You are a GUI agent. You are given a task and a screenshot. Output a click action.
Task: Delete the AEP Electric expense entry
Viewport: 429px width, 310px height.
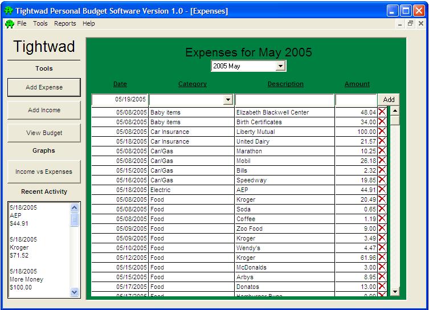pos(382,190)
